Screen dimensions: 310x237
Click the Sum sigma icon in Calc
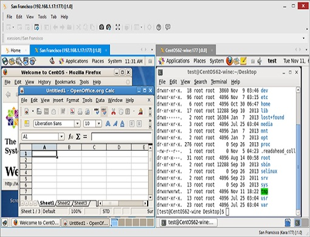(78, 137)
